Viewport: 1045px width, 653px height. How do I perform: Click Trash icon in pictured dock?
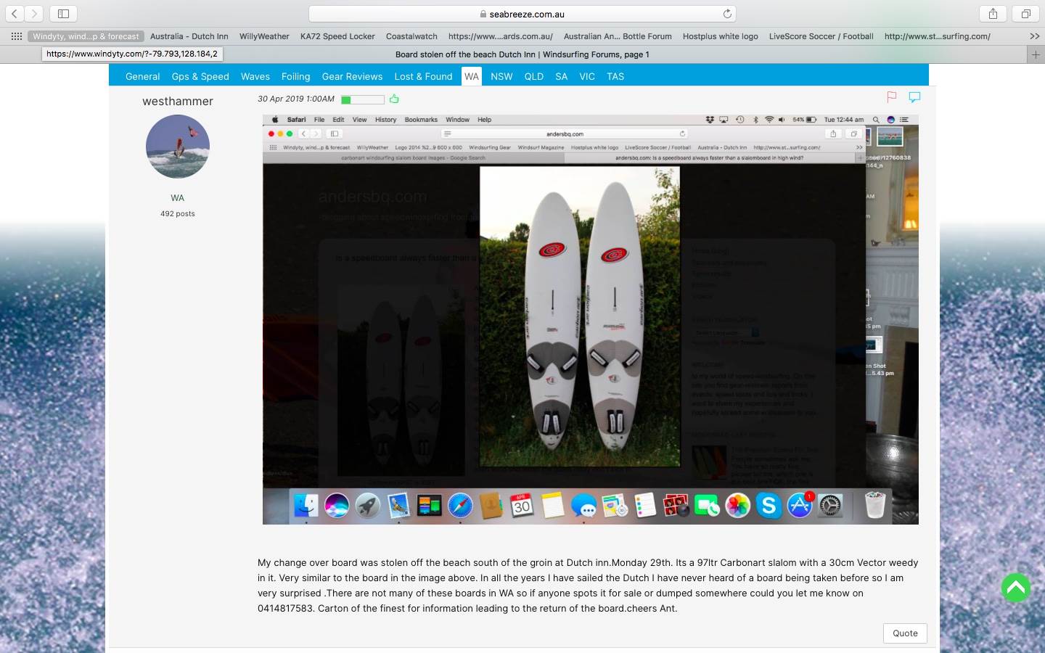875,506
